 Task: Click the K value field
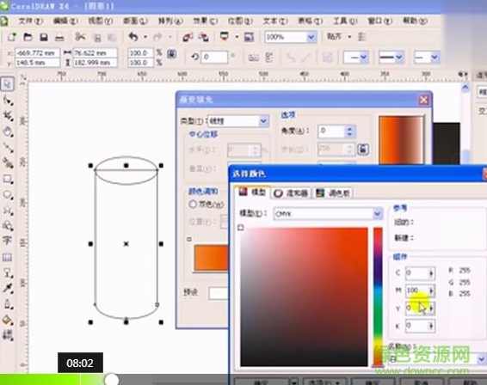[x=419, y=326]
